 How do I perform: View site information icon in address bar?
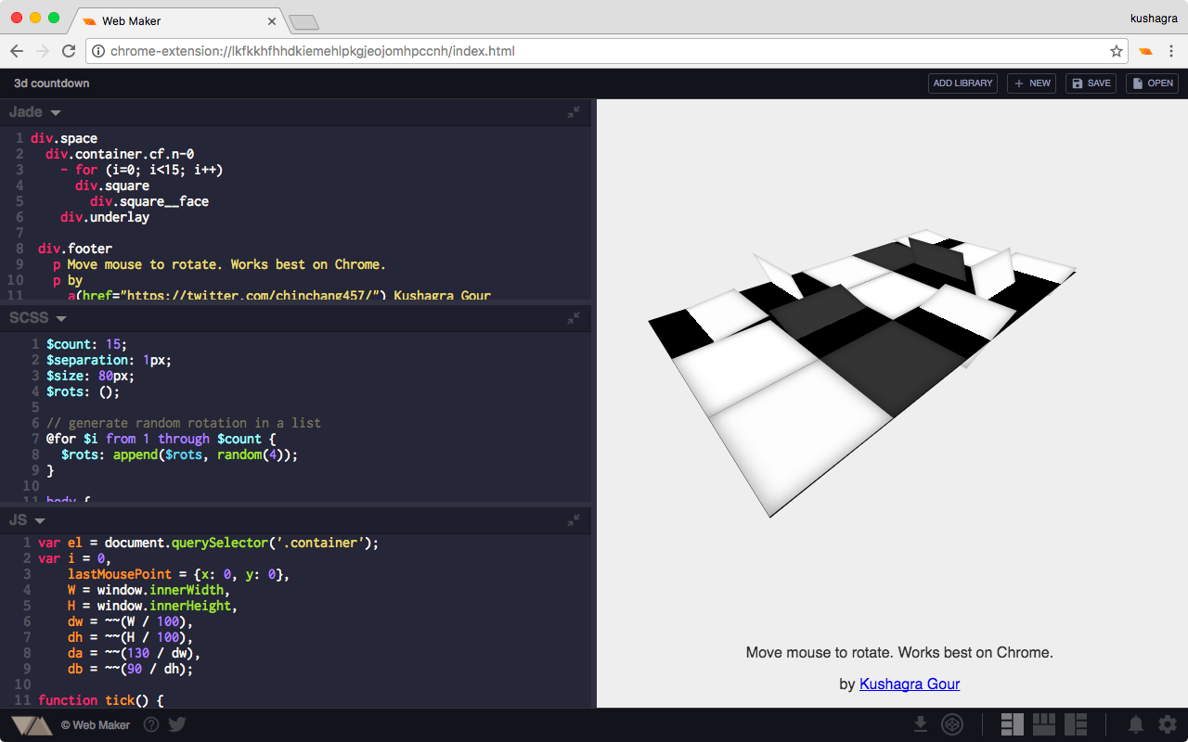click(x=98, y=51)
